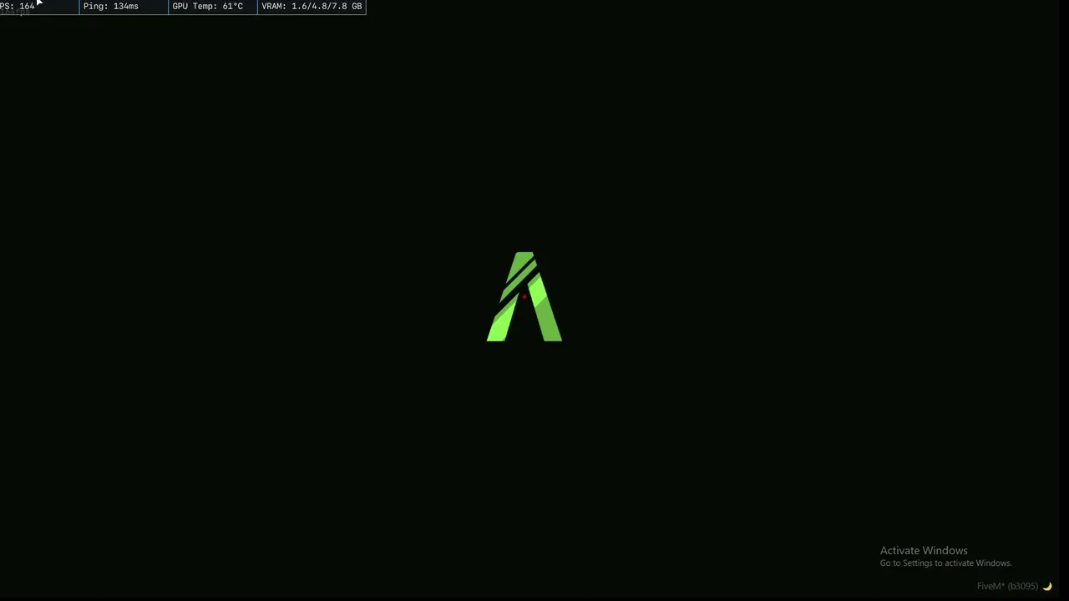Viewport: 1069px width, 601px height.
Task: Click the Ping: 134ms readout
Action: pos(111,6)
